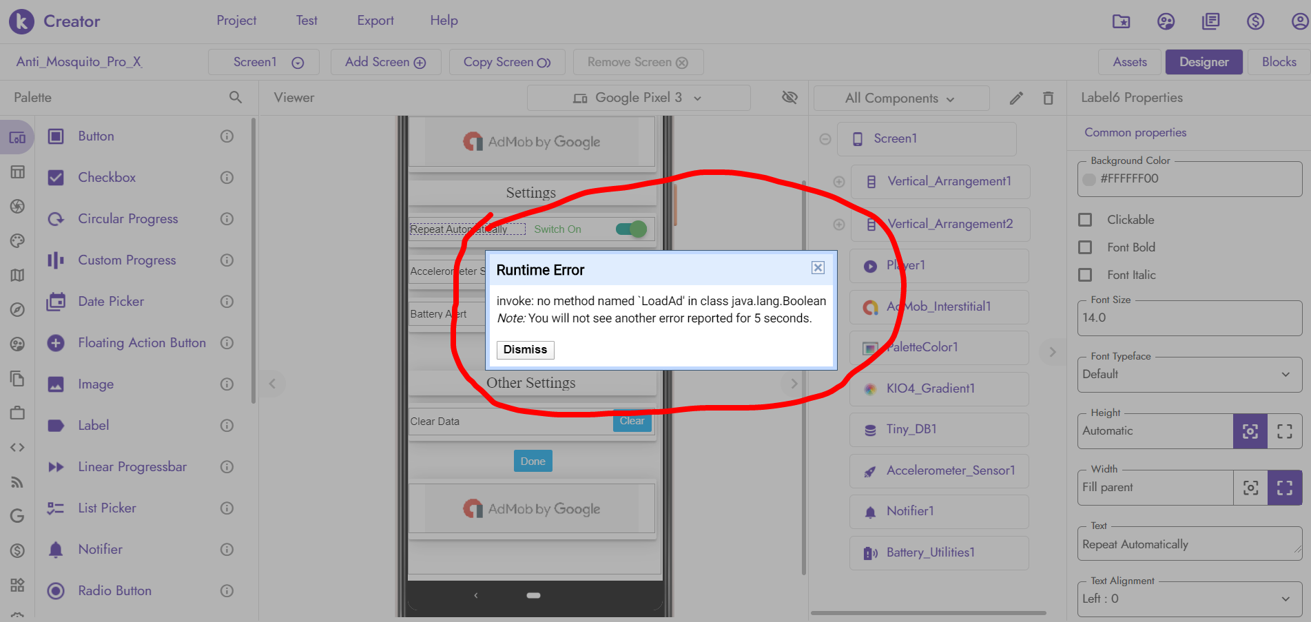Click the Kodular logo icon
Image resolution: width=1311 pixels, height=622 pixels.
(x=21, y=21)
